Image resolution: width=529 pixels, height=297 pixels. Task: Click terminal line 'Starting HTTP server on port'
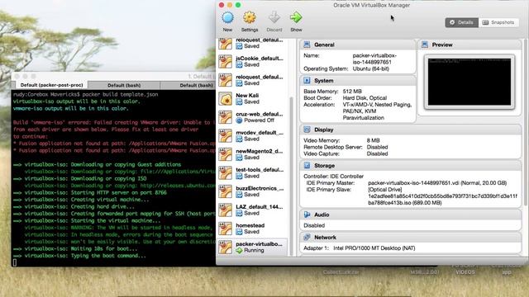90,192
